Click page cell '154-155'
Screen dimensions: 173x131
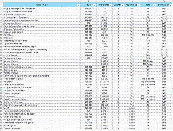(x=88, y=44)
